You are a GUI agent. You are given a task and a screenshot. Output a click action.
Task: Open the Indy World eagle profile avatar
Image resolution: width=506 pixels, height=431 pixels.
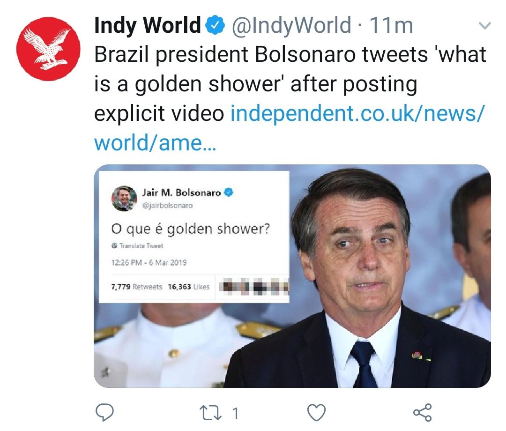pyautogui.click(x=48, y=49)
